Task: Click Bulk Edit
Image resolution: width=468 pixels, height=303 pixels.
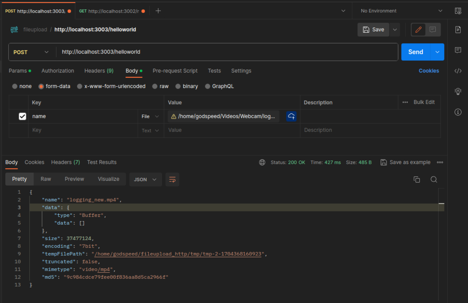Action: [424, 102]
